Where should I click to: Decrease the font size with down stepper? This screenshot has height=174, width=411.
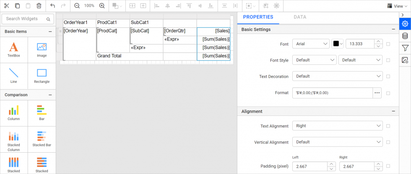coord(377,46)
